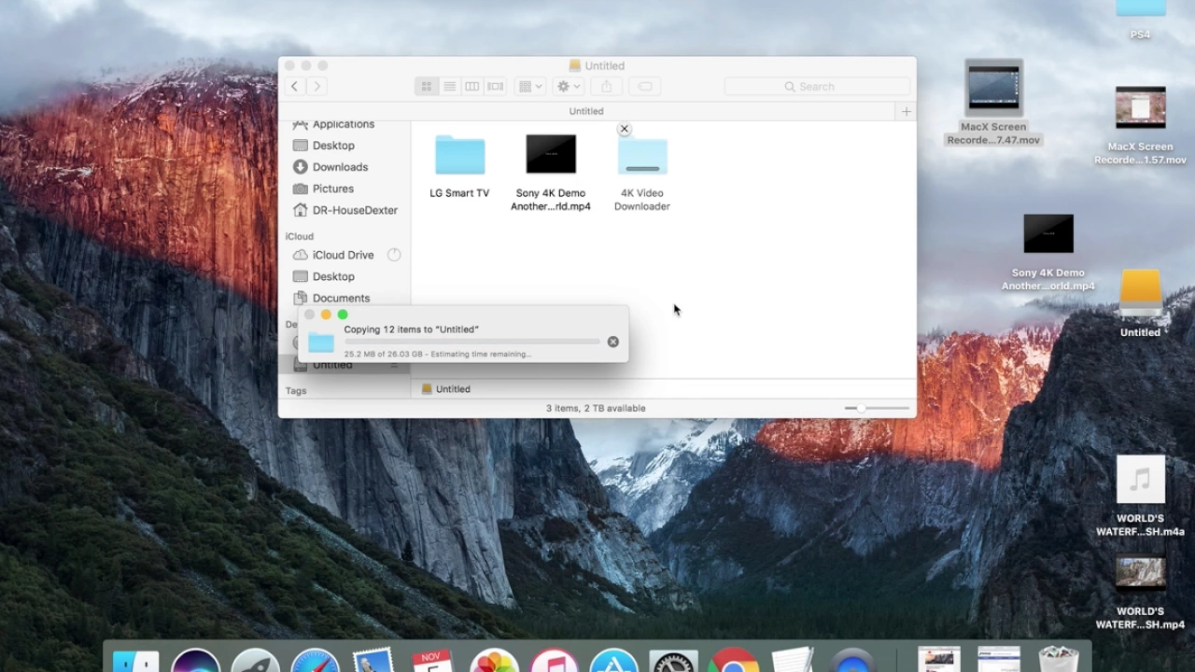The image size is (1195, 672).
Task: Click Untitled in the Finder path bar
Action: point(446,389)
